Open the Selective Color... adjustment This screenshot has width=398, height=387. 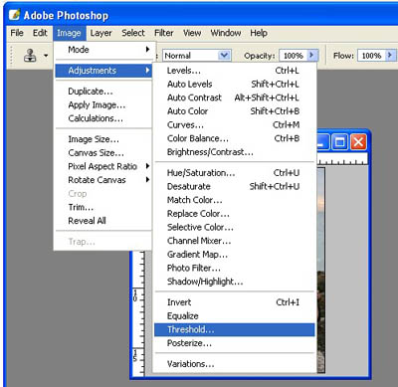235,228
